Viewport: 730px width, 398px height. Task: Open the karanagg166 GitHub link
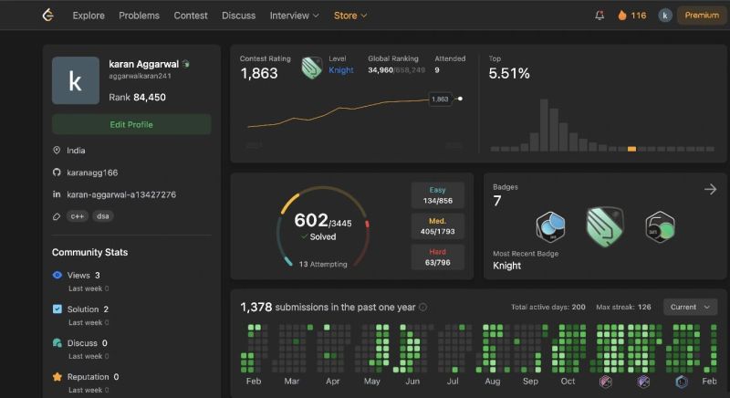click(x=92, y=173)
